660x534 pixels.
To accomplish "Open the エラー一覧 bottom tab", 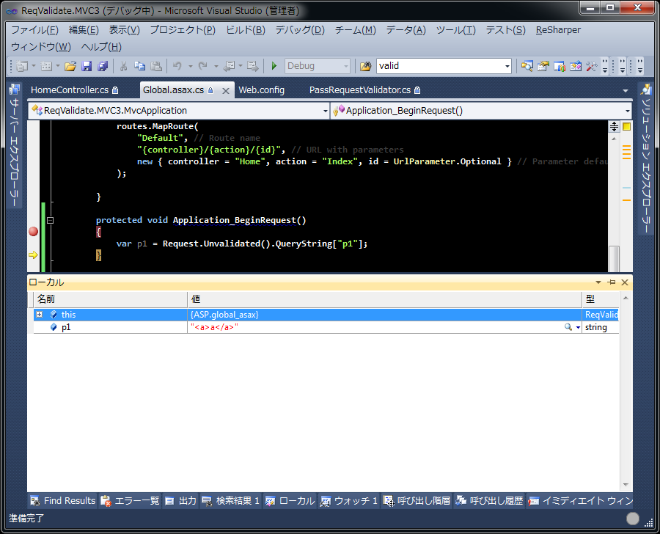I will point(130,501).
